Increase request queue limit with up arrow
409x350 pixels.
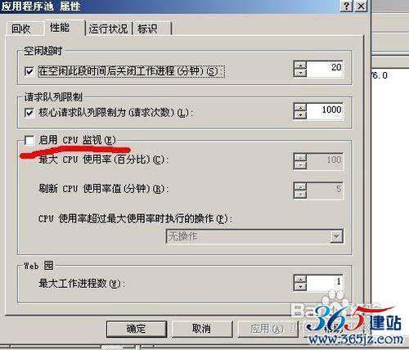pyautogui.click(x=300, y=107)
